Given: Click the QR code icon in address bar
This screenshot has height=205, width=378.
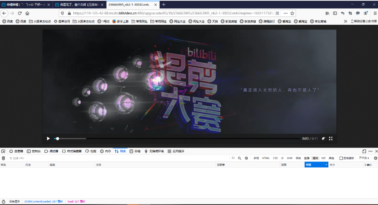Looking at the screenshot, I should pyautogui.click(x=277, y=13).
